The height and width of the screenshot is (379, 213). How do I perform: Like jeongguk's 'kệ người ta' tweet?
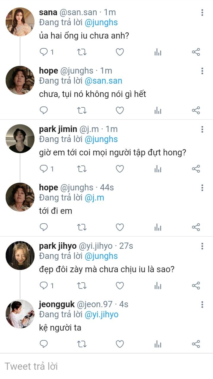point(119,344)
